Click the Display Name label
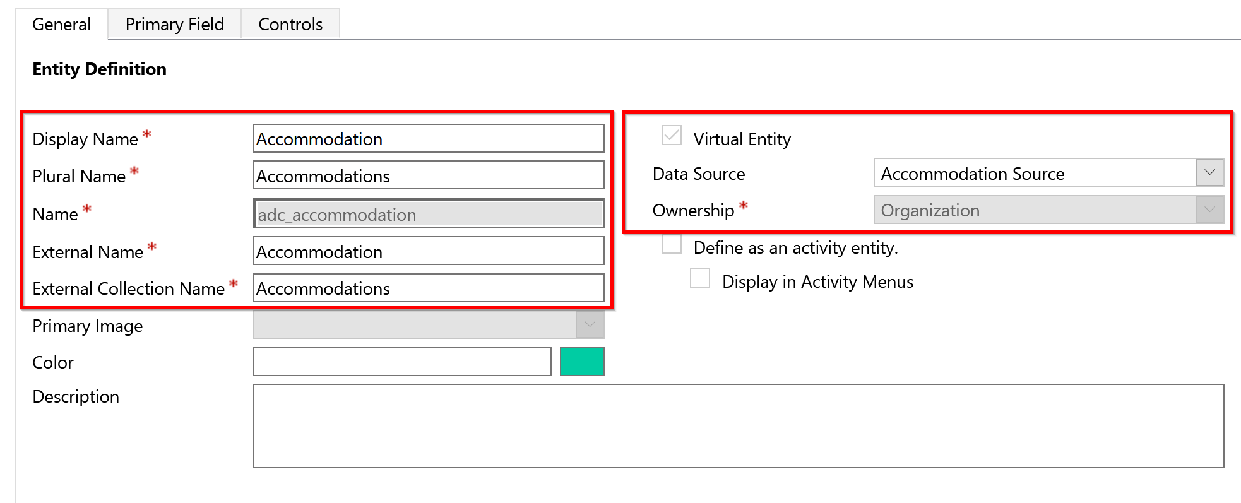Viewport: 1241px width, 503px height. 85,139
